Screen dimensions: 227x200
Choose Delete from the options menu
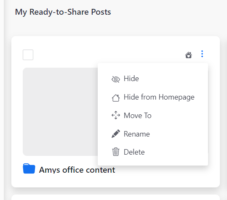[x=153, y=152]
